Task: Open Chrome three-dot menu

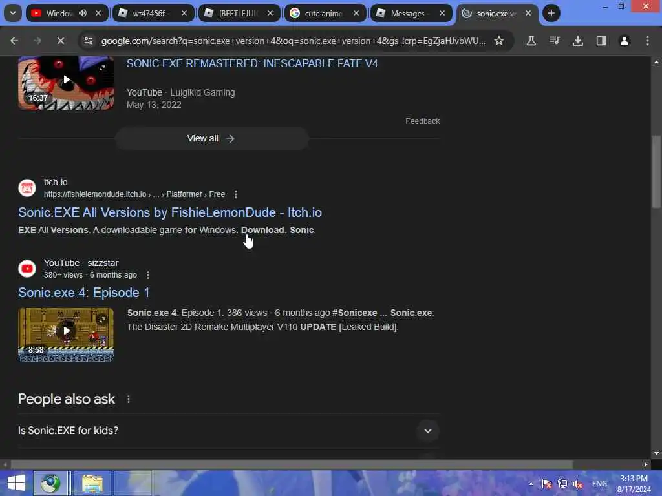Action: coord(648,41)
